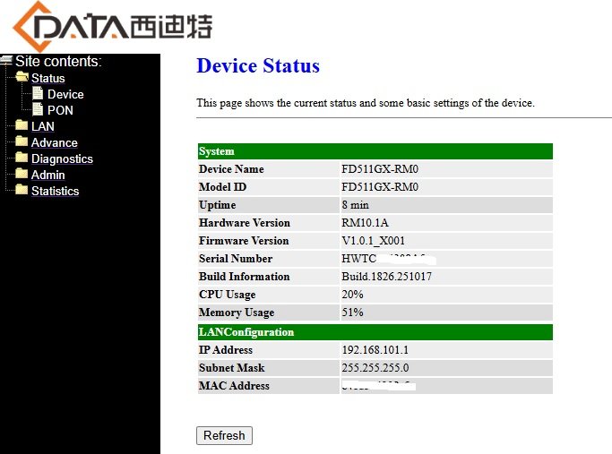Click the Device page document icon
The height and width of the screenshot is (454, 612).
38,93
